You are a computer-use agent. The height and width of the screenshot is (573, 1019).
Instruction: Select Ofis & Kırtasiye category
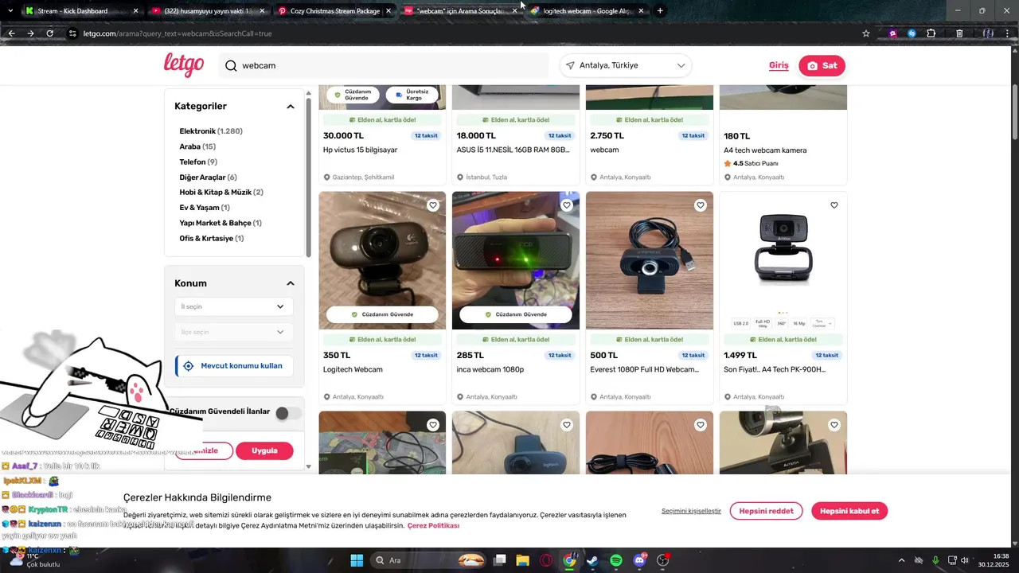click(x=212, y=239)
